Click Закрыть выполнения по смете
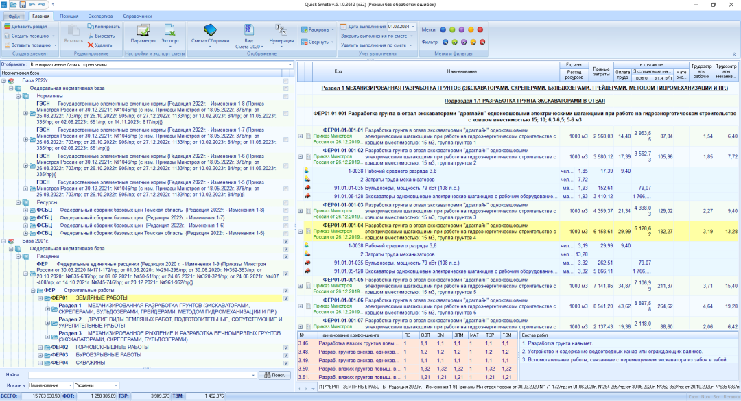 pyautogui.click(x=377, y=36)
